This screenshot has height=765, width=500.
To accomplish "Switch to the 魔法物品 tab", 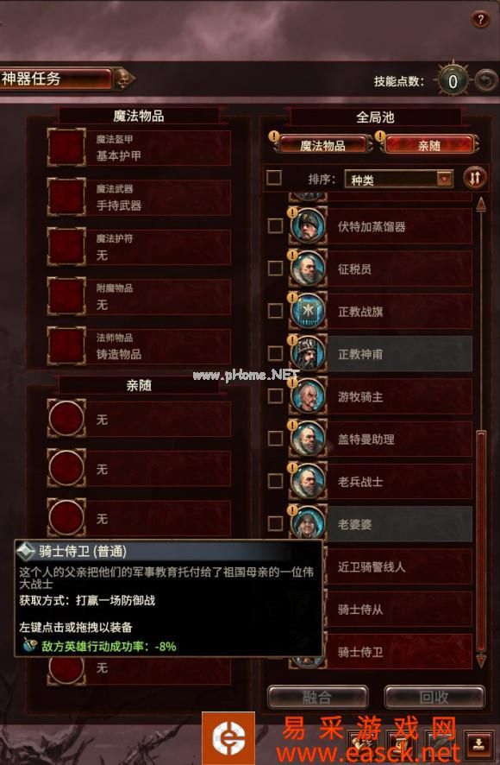I will point(322,145).
